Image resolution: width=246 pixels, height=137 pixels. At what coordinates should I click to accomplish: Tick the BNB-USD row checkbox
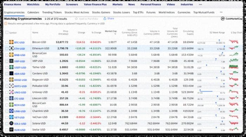[7, 55]
